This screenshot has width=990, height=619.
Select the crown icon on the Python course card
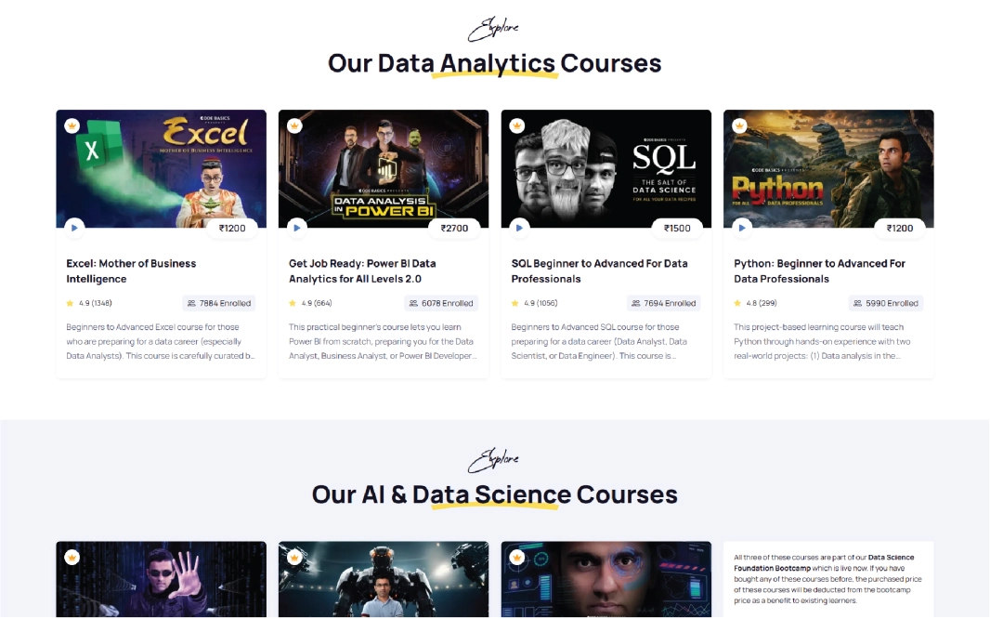pos(738,124)
